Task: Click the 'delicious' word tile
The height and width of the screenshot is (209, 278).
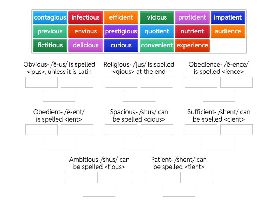Action: (85, 45)
